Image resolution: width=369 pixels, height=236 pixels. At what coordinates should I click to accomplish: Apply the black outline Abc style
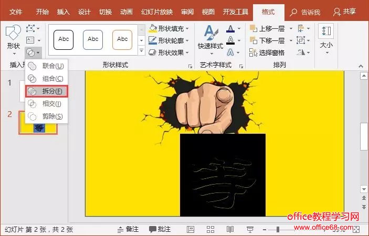coord(64,40)
